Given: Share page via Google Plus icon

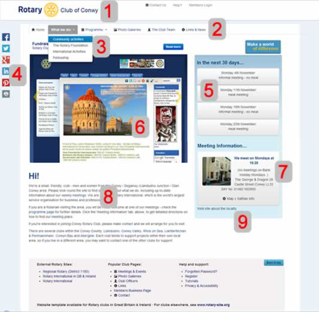Looking at the screenshot, I should [x=6, y=60].
